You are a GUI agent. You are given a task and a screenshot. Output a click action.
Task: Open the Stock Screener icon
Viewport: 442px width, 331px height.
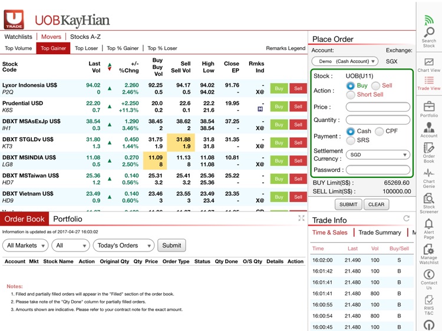[429, 203]
